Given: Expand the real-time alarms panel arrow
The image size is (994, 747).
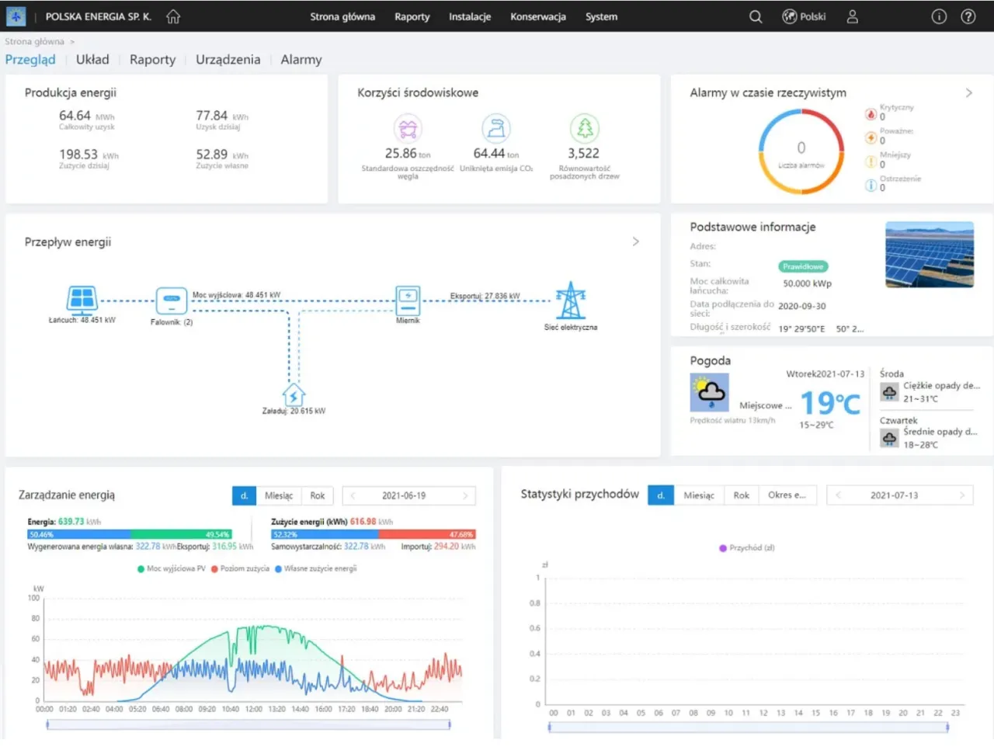Looking at the screenshot, I should [x=968, y=92].
